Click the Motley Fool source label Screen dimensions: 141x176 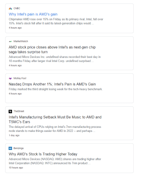click(x=20, y=78)
